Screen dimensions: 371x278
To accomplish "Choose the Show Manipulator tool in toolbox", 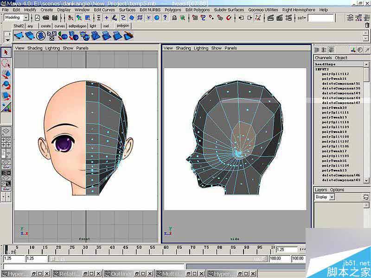I will pyautogui.click(x=6, y=107).
